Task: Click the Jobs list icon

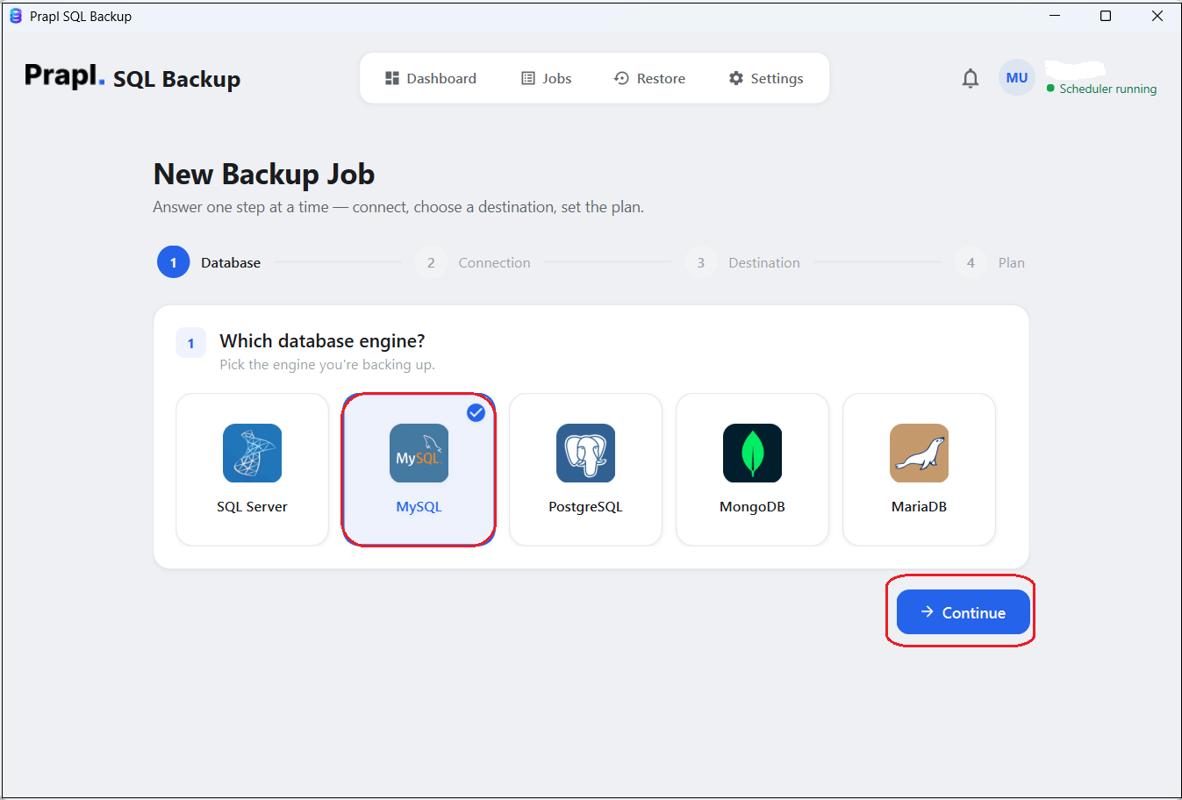Action: pos(528,78)
